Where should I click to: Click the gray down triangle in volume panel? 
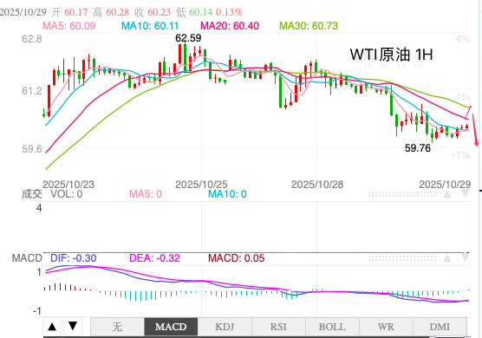point(466,193)
